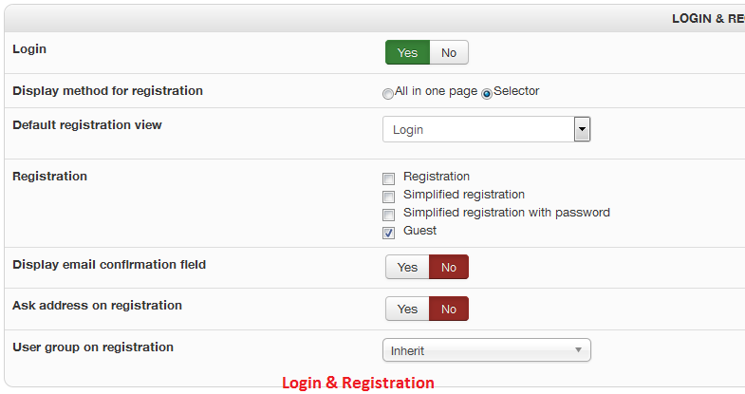Click the 'Simplified registration' label text
This screenshot has height=394, width=745.
[x=463, y=195]
